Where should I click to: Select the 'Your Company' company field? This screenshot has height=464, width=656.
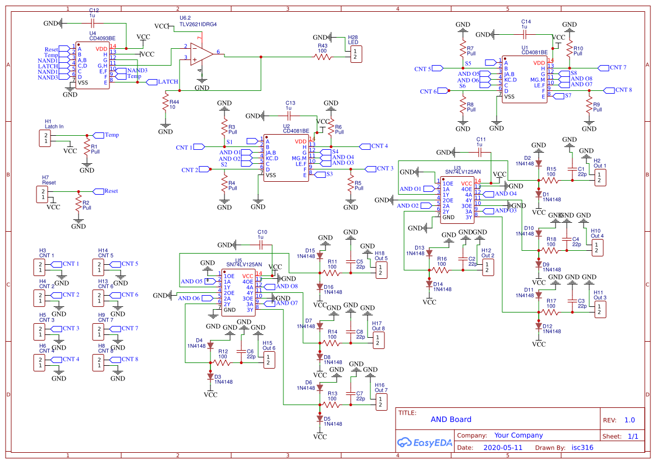point(519,435)
